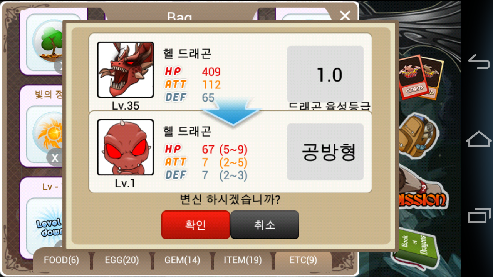Screen dimensions: 493x277
Task: Tap the black 취소 cancel button
Action: pos(265,225)
